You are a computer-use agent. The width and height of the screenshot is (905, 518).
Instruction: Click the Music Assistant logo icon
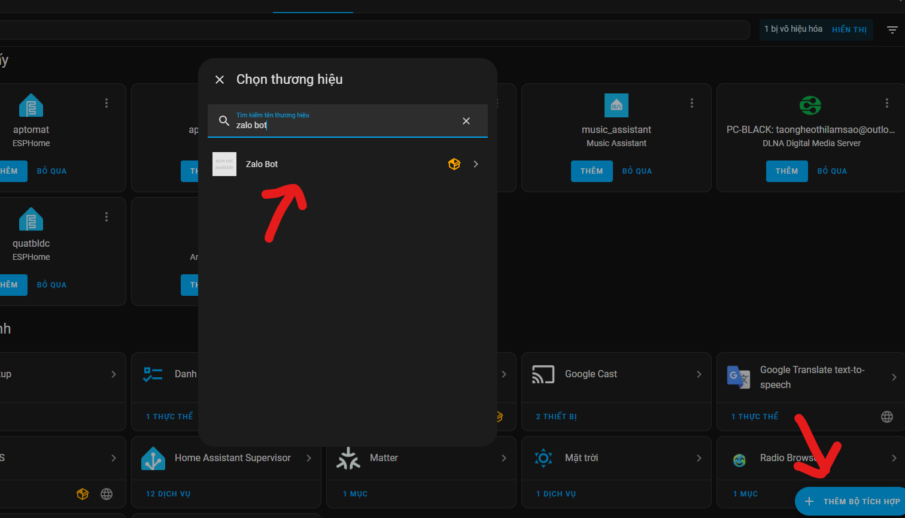pyautogui.click(x=617, y=105)
